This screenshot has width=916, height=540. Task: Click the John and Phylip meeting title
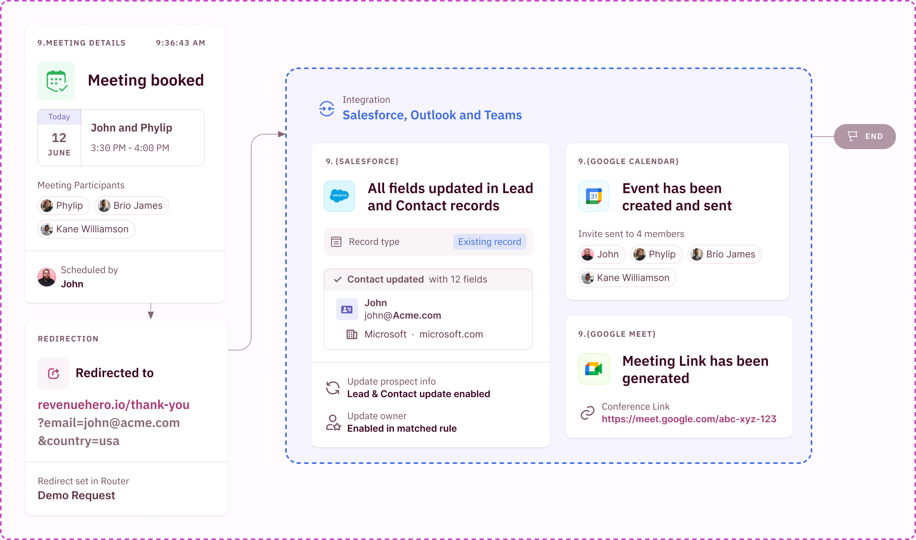[132, 128]
